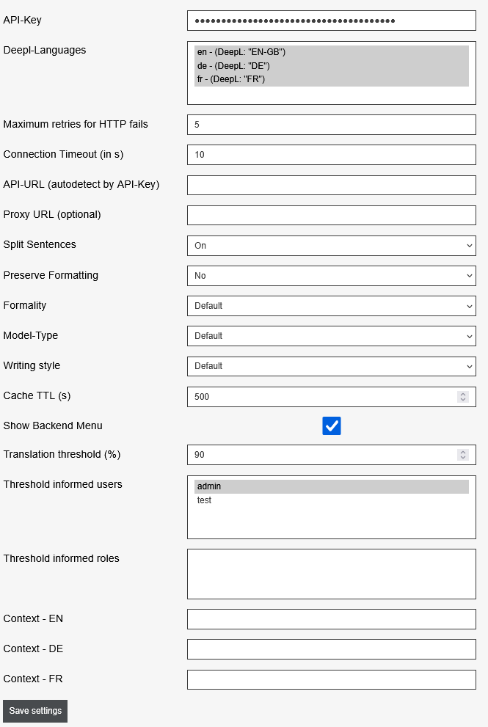Viewport: 488px width, 727px height.
Task: Click the Context - DE text field
Action: coord(331,649)
